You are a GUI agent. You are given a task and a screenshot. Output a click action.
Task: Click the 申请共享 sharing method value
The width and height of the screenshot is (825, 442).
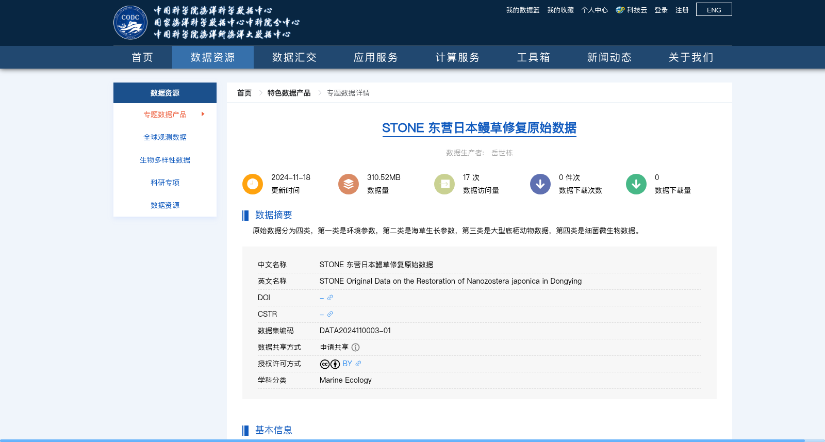[334, 347]
